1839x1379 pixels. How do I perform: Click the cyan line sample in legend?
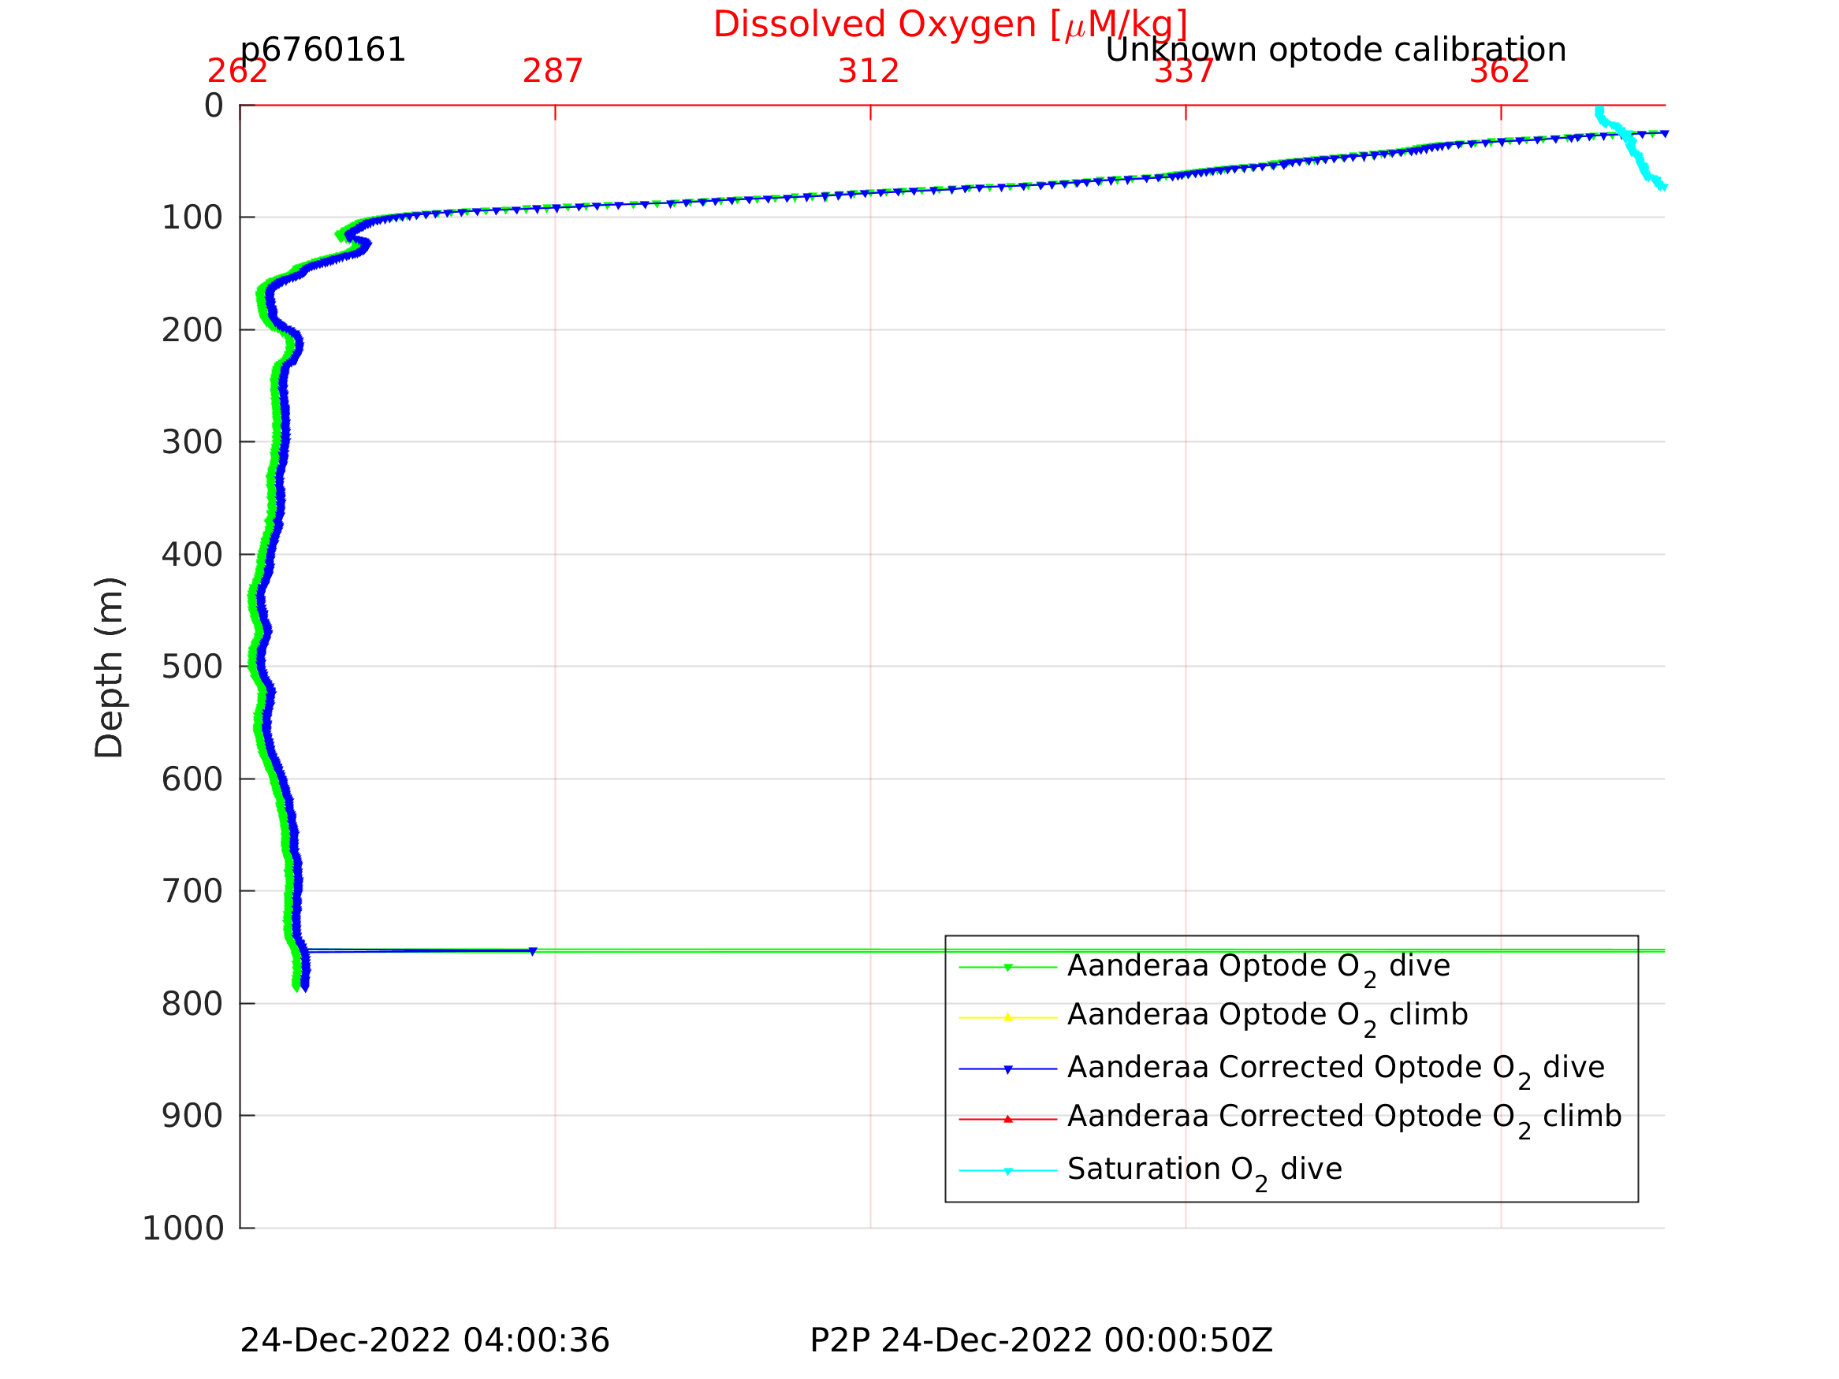click(1007, 1170)
